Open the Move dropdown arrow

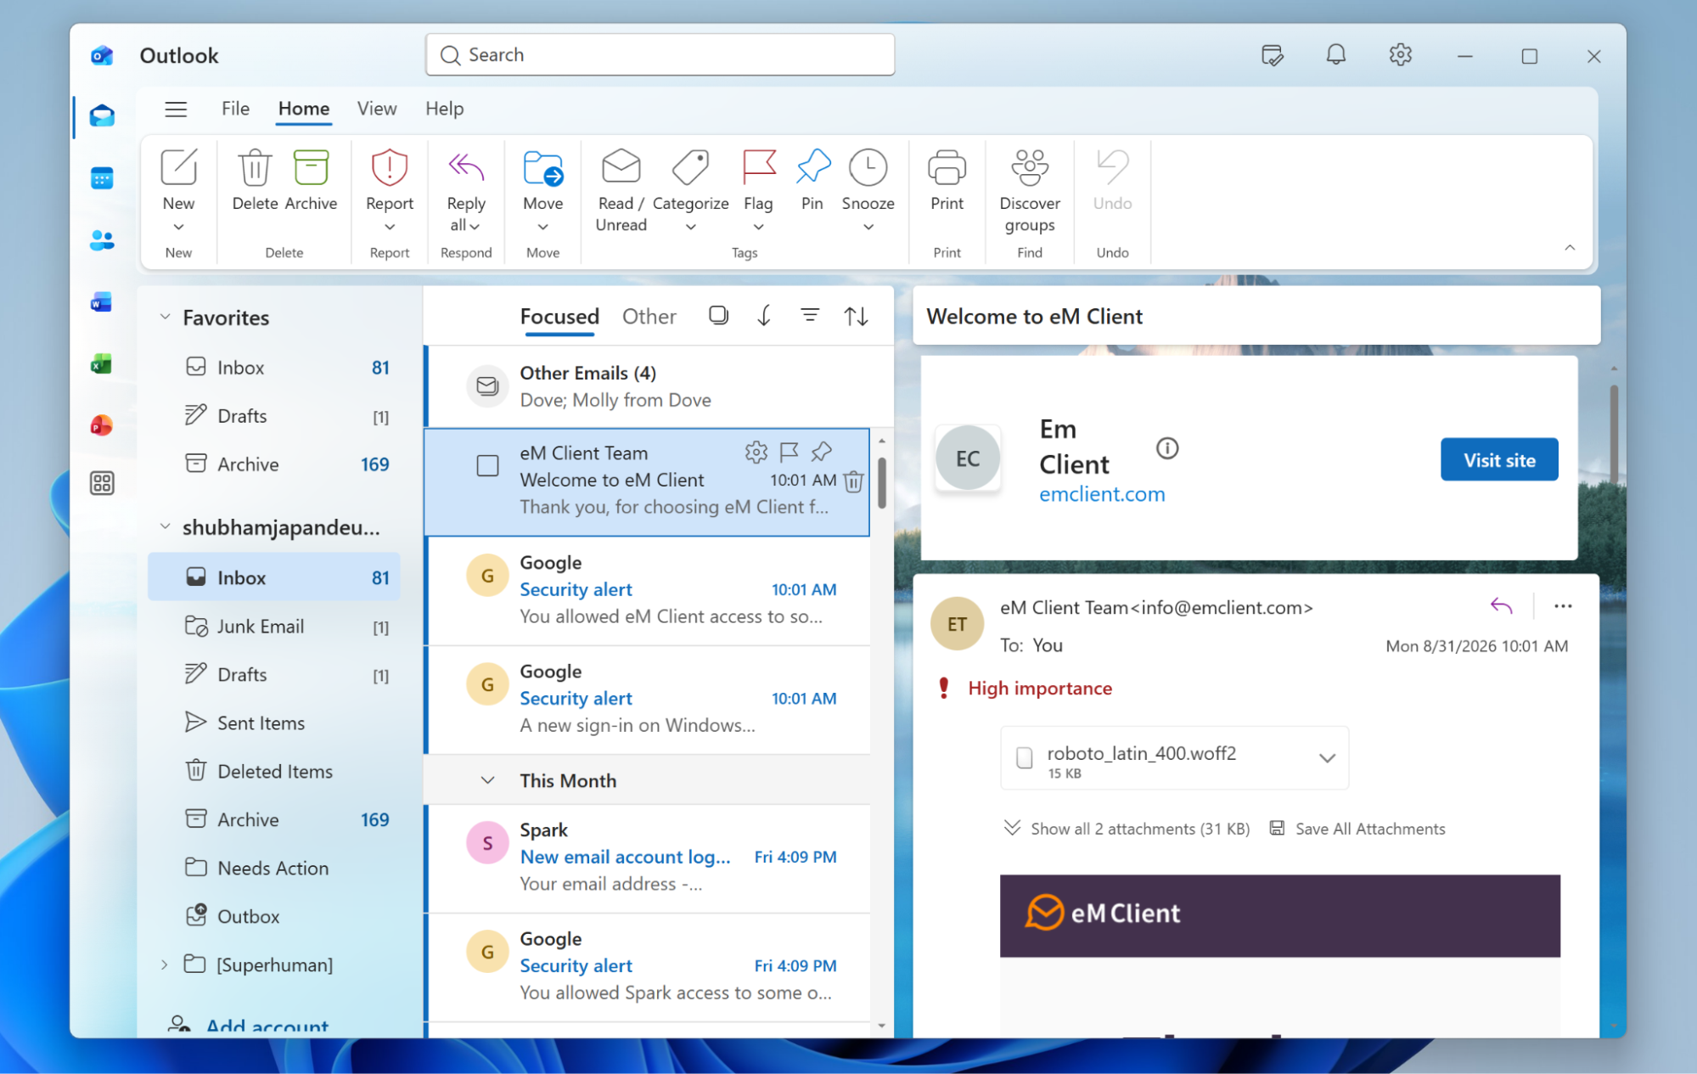[x=542, y=227]
